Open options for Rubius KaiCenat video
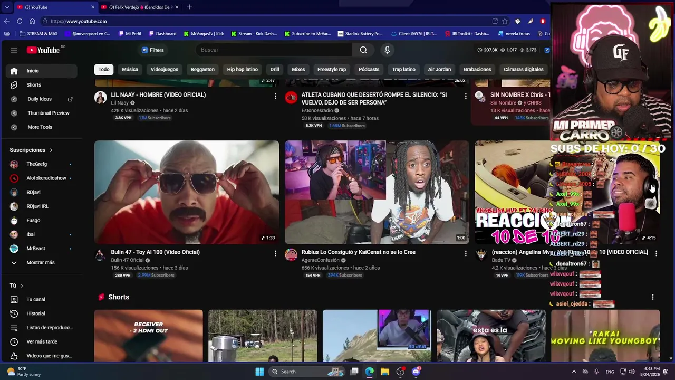 click(466, 253)
